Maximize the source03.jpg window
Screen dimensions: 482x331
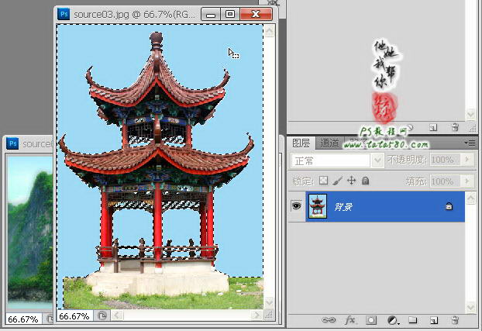pyautogui.click(x=230, y=14)
